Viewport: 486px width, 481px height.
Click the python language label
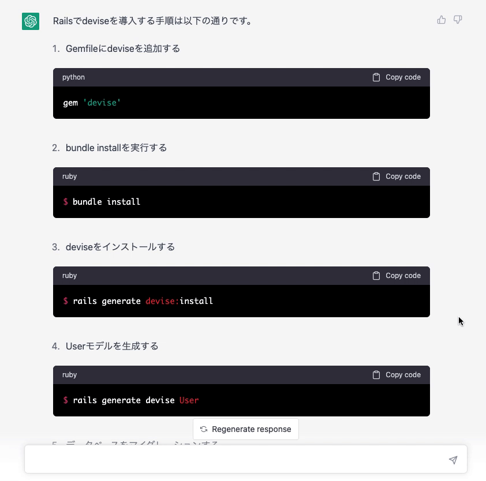point(73,77)
